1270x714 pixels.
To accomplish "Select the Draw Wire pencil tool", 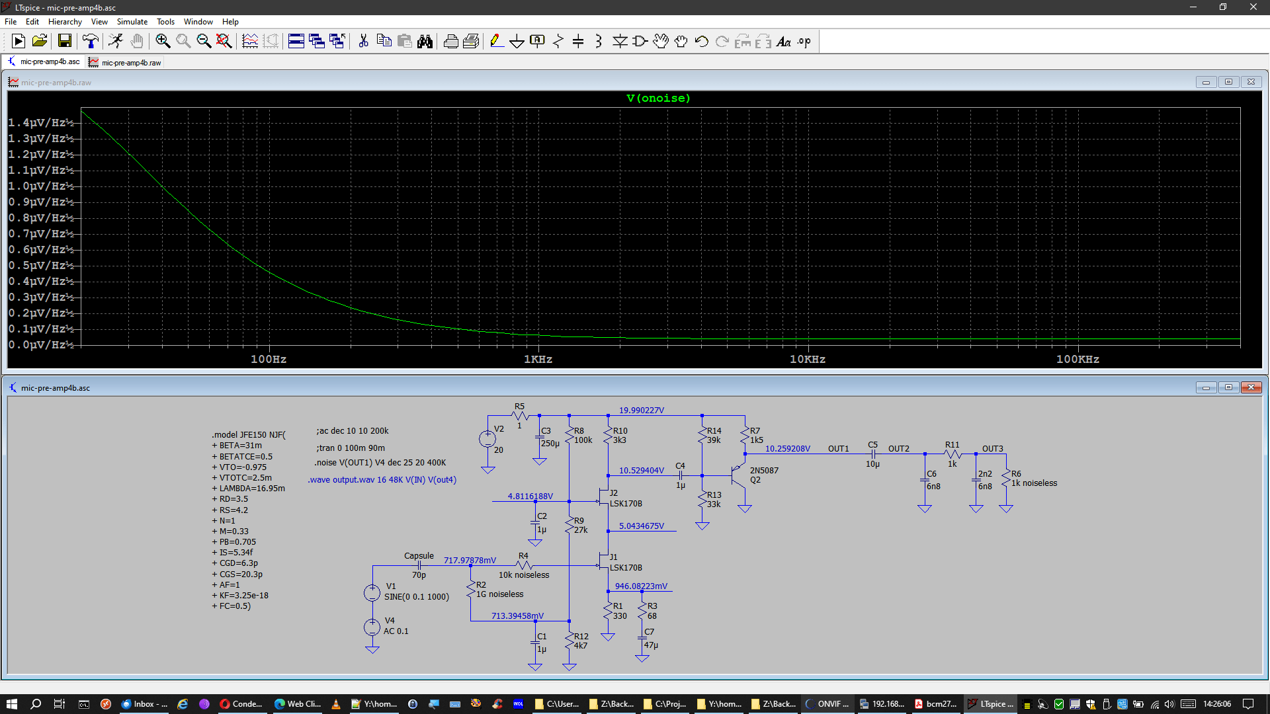I will pyautogui.click(x=496, y=41).
